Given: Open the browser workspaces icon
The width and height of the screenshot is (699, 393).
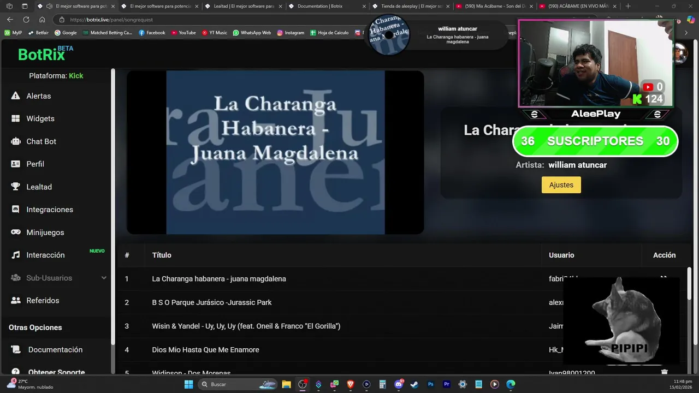Looking at the screenshot, I should point(9,6).
